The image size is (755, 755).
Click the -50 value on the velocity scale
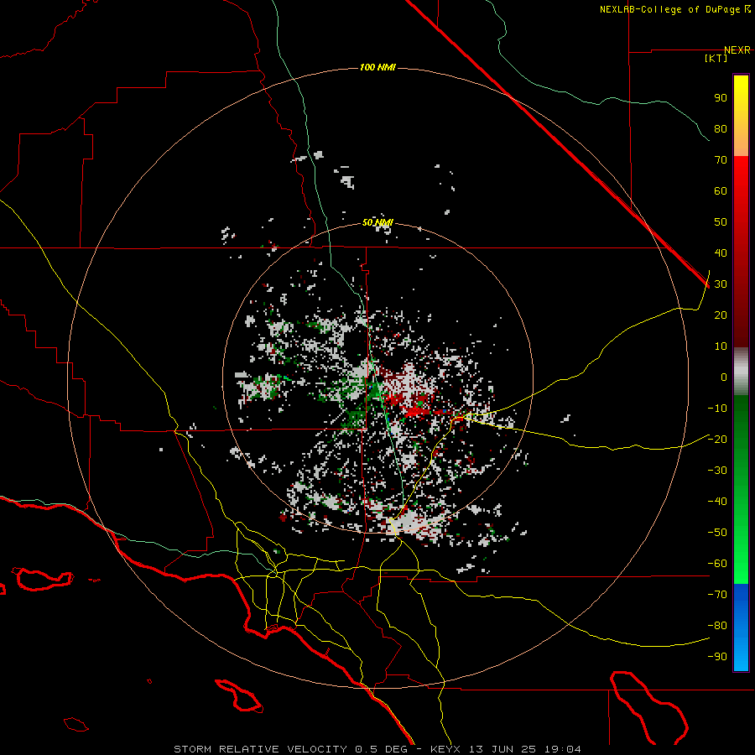click(x=717, y=533)
